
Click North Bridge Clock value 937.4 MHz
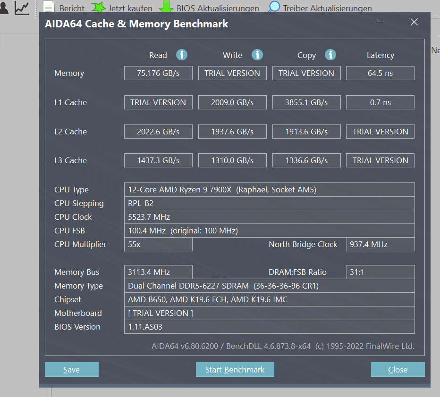pyautogui.click(x=381, y=244)
